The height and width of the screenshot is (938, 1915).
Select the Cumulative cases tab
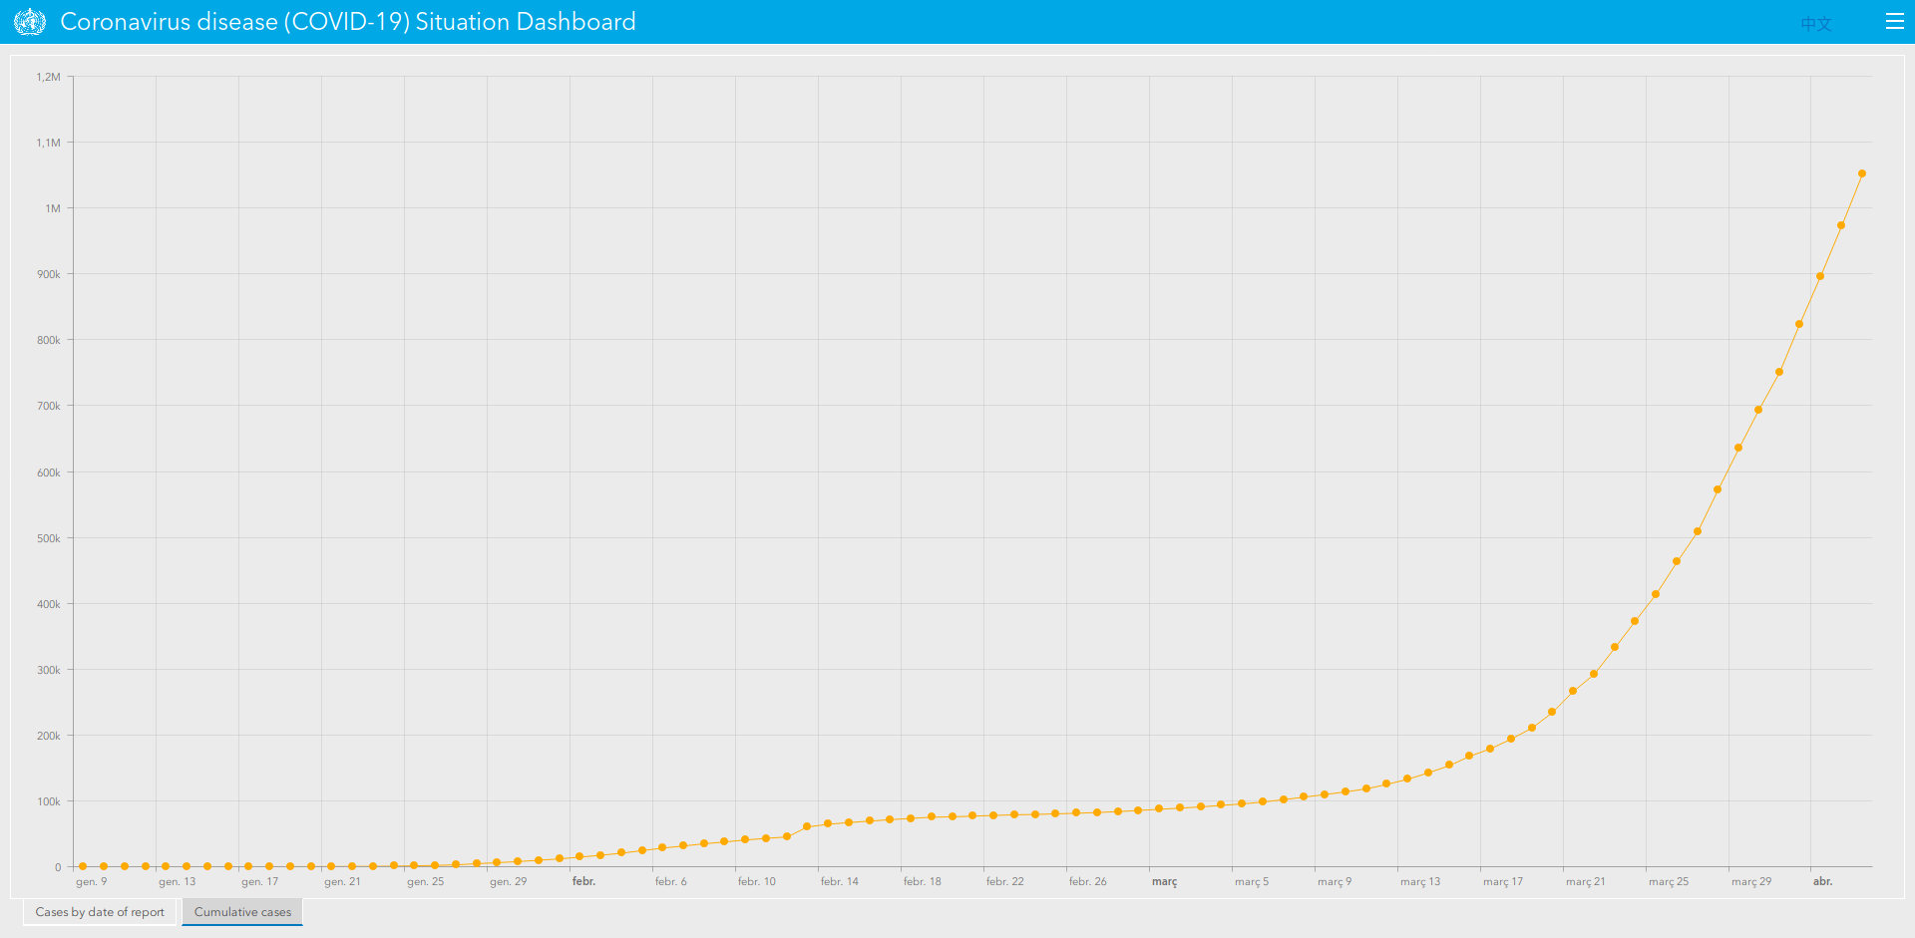[242, 912]
